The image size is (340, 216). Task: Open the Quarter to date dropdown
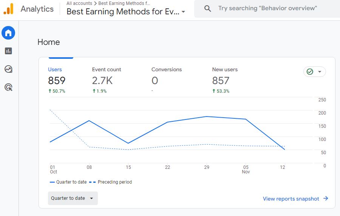click(x=73, y=198)
